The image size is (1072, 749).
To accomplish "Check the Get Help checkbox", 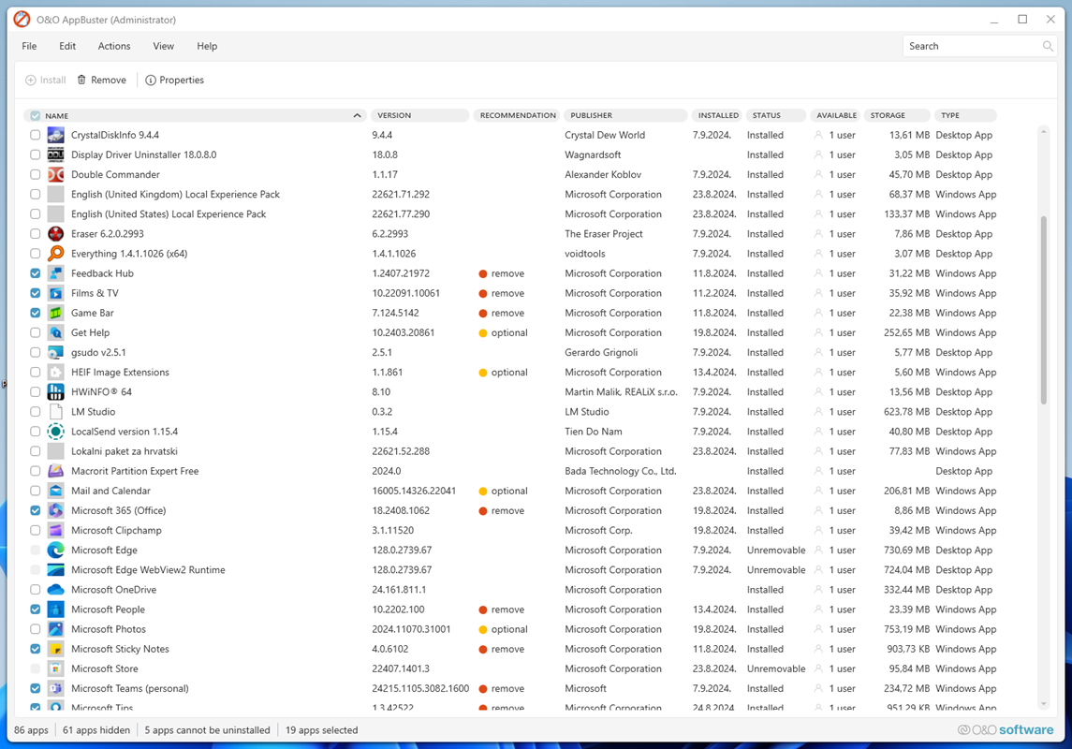I will pyautogui.click(x=36, y=332).
